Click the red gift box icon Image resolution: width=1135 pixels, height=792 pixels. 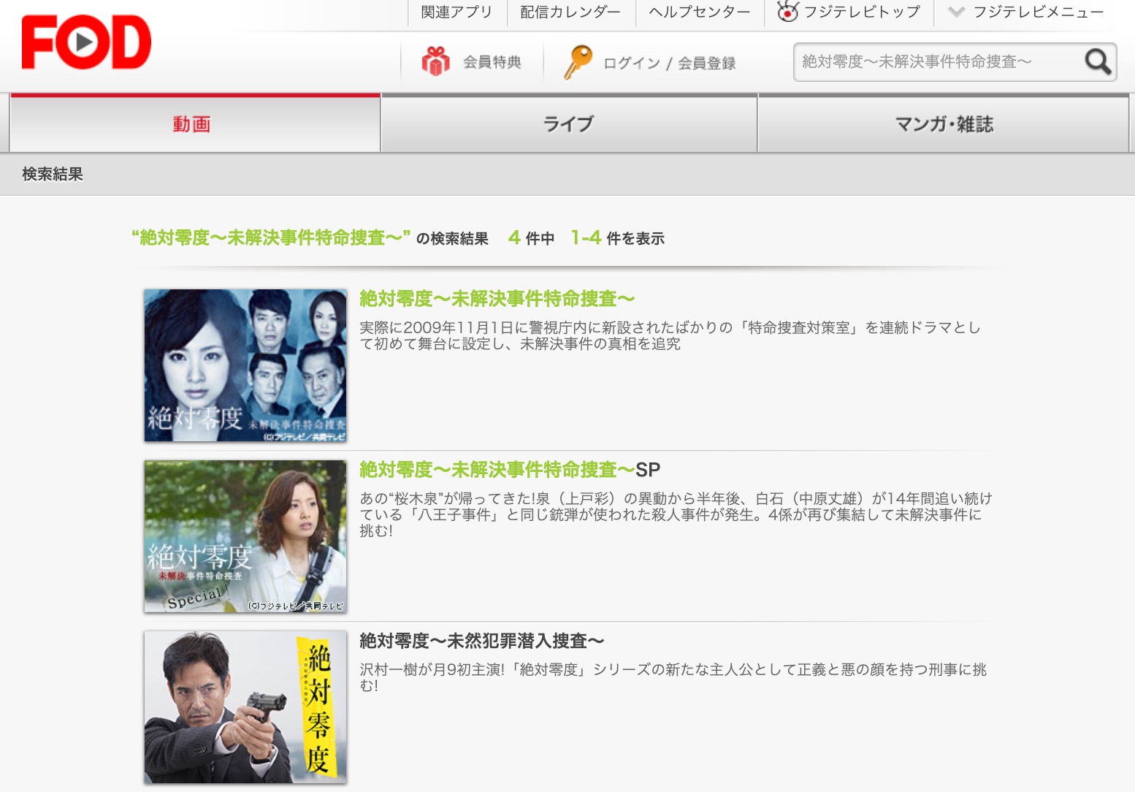[435, 62]
